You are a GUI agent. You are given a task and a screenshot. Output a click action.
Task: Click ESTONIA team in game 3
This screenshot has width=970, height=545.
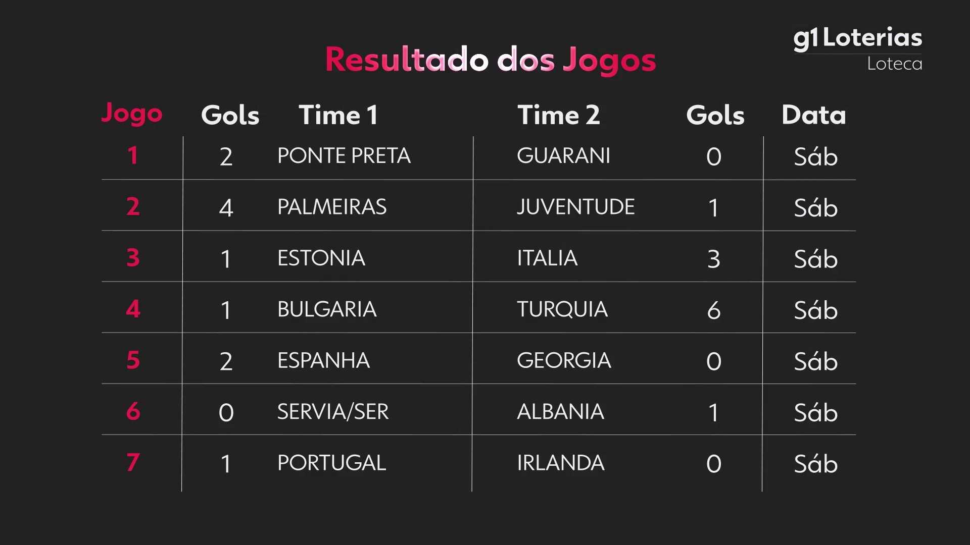click(321, 258)
